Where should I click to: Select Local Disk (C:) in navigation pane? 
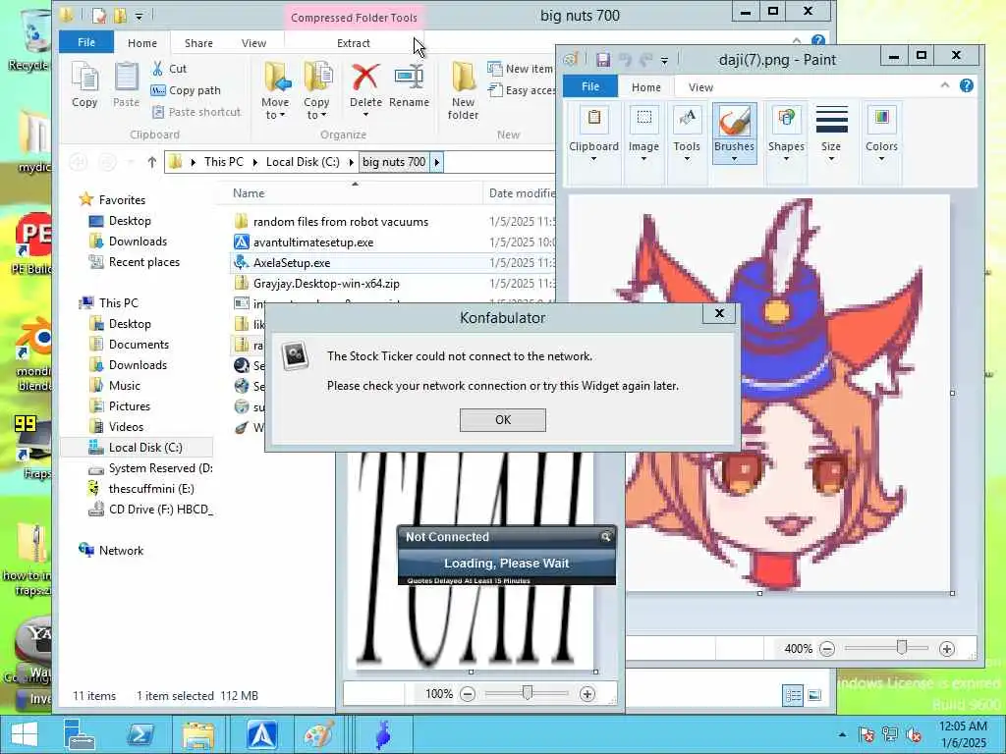pos(145,448)
